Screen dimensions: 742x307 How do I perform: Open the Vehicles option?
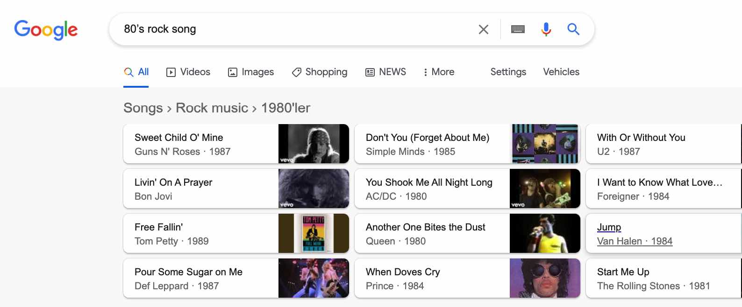pos(561,72)
